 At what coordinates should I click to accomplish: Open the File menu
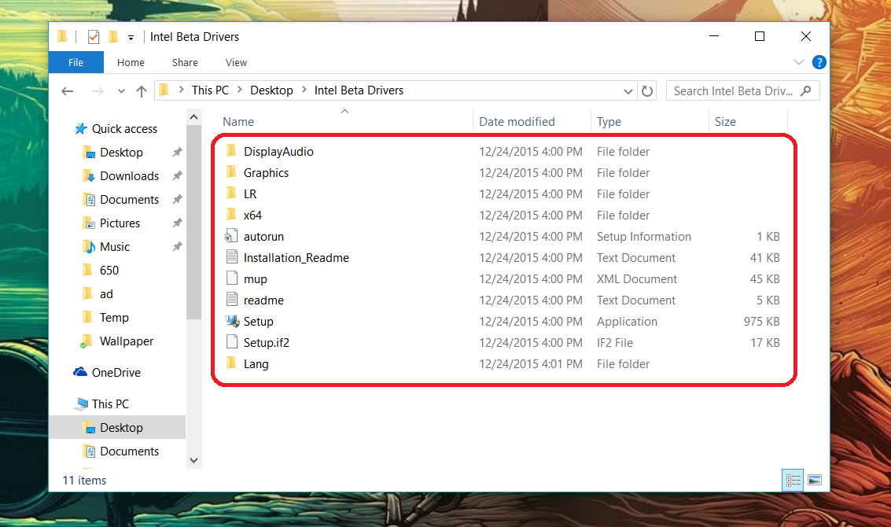pyautogui.click(x=75, y=62)
